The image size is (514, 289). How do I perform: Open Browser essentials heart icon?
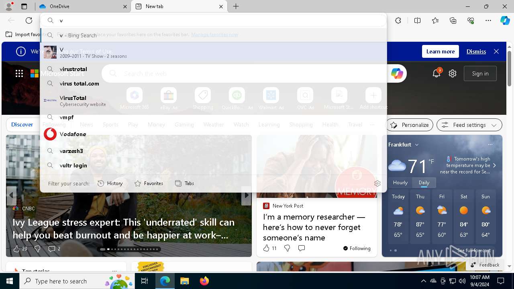471,20
